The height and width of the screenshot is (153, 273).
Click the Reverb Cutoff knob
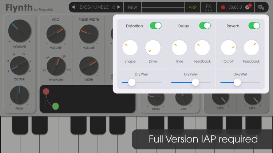point(229,47)
